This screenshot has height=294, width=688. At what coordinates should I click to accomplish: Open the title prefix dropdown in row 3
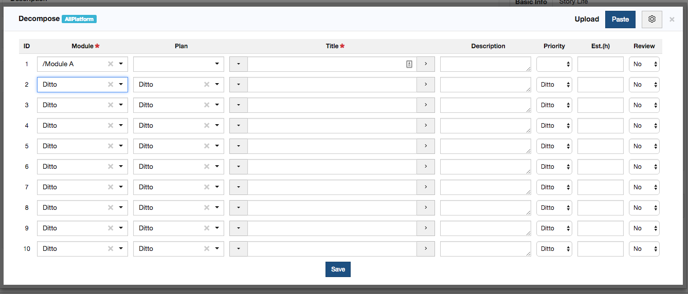coord(239,105)
